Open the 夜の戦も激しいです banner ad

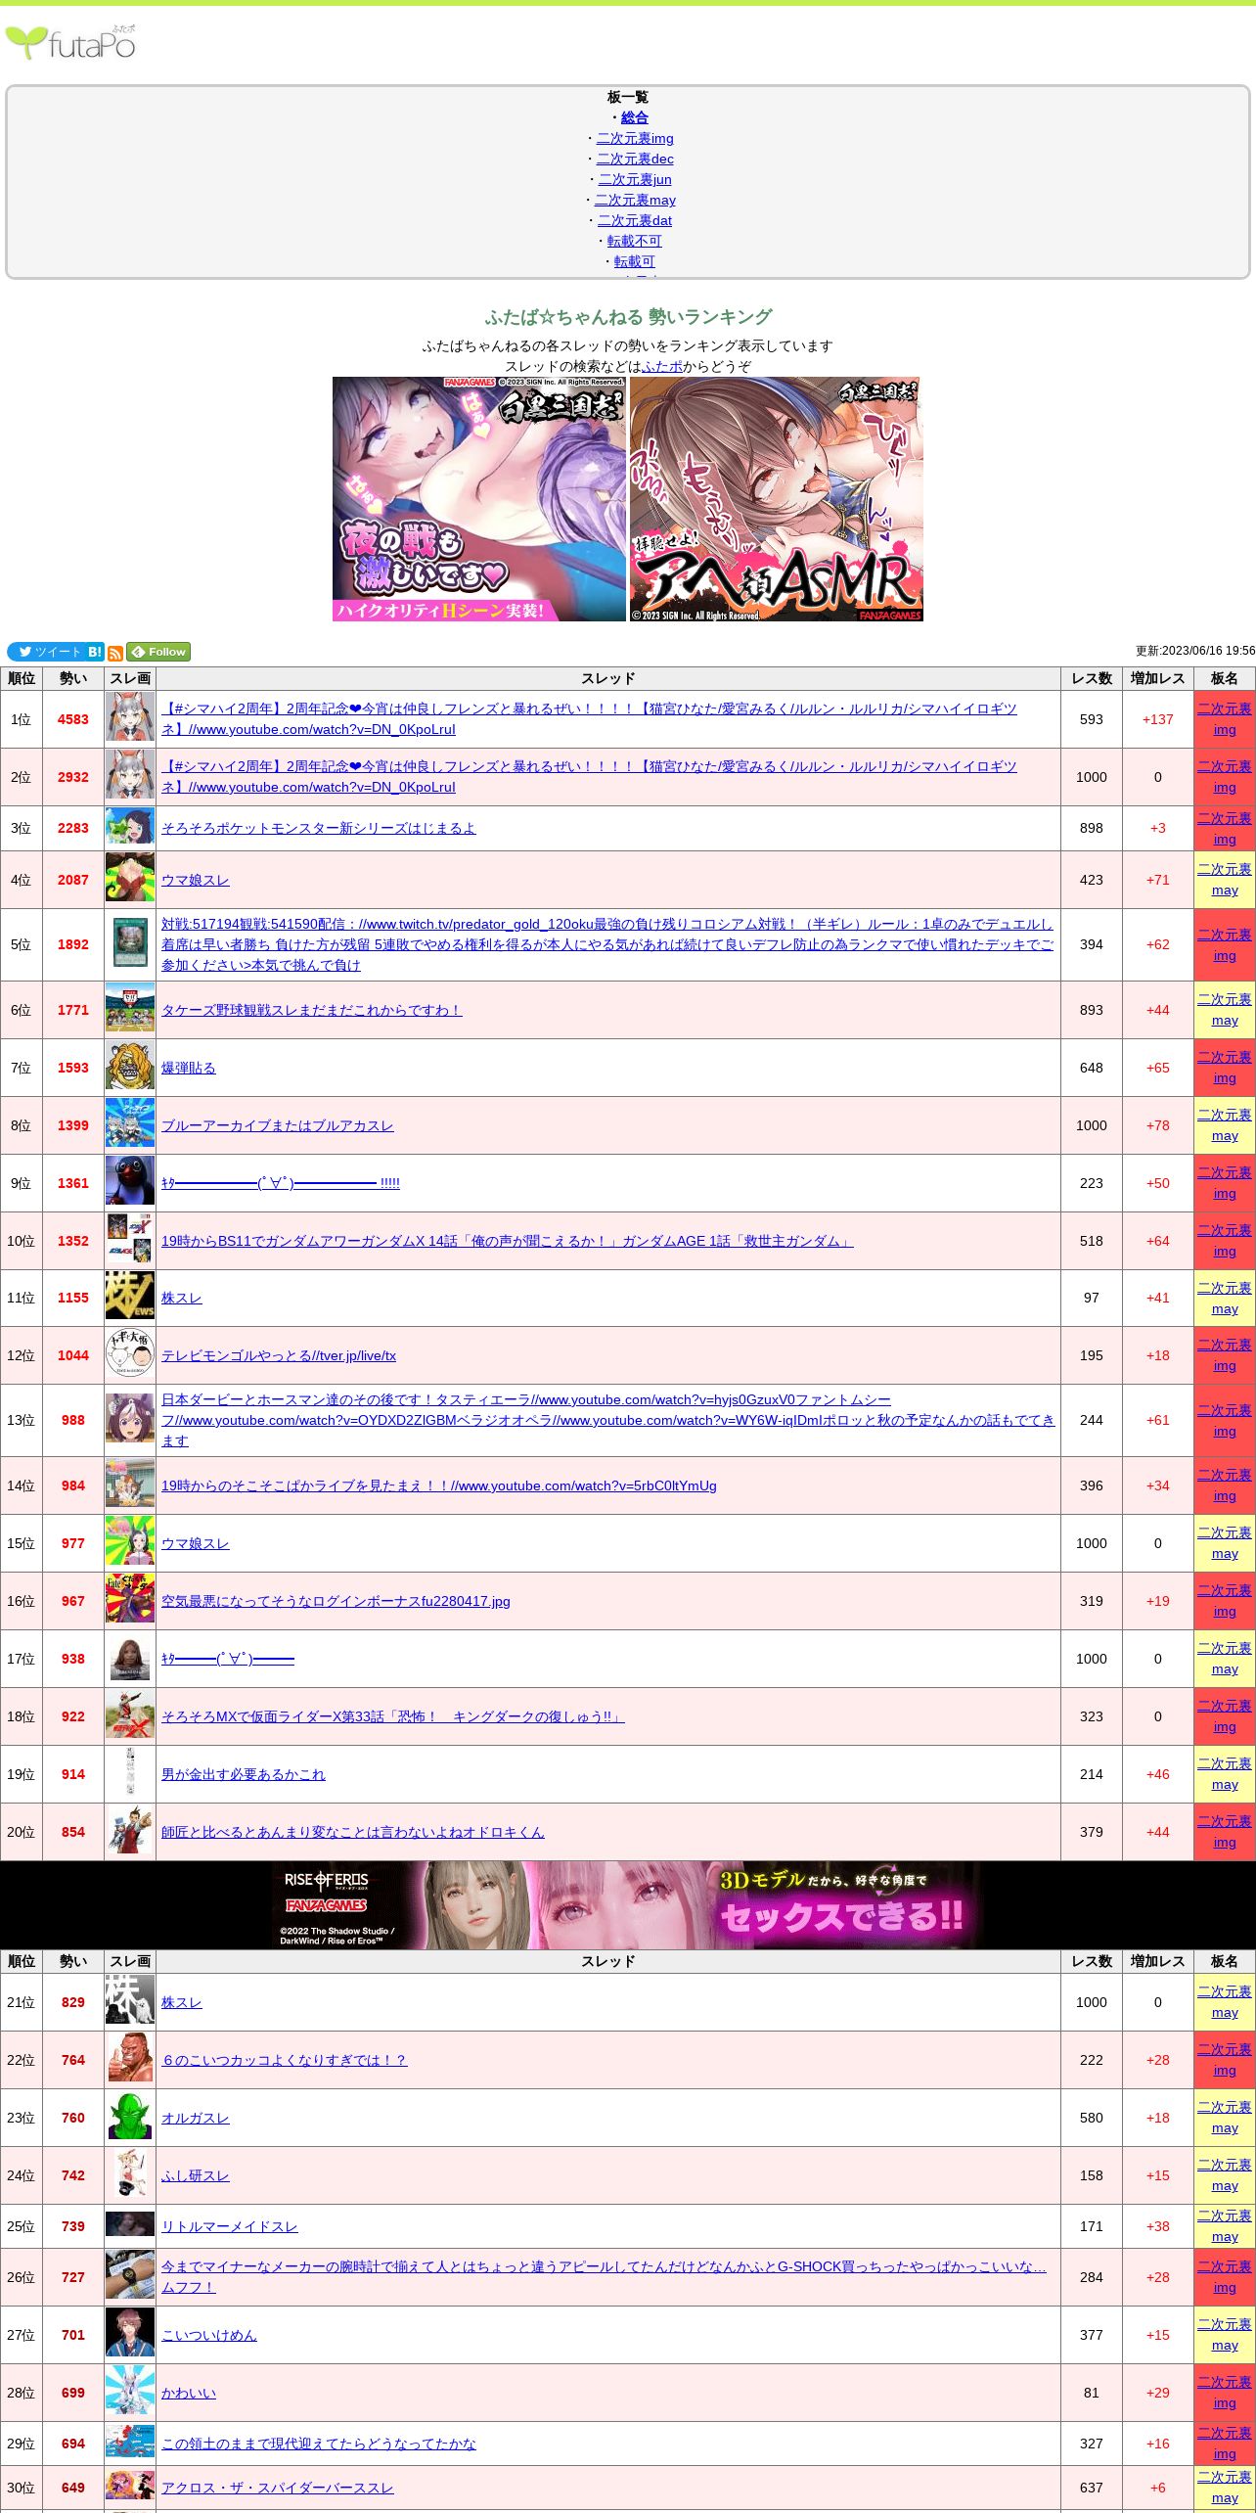[x=479, y=499]
